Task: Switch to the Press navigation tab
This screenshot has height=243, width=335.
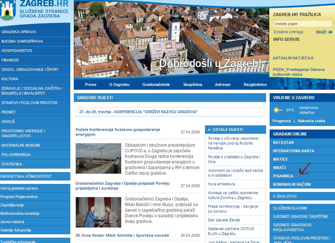Action: click(91, 84)
